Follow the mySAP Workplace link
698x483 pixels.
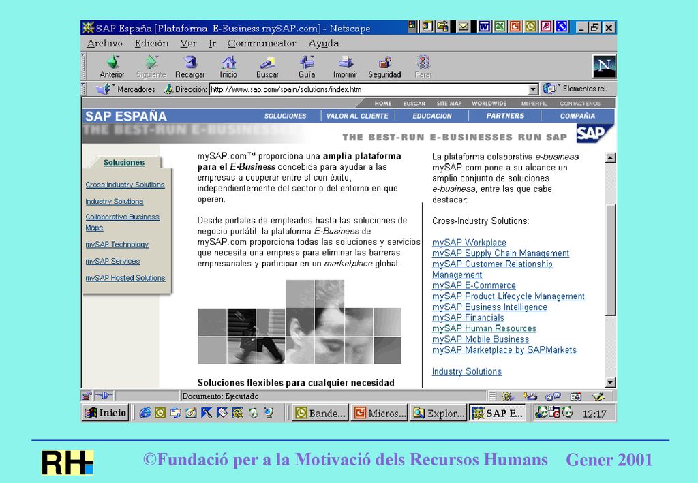469,243
